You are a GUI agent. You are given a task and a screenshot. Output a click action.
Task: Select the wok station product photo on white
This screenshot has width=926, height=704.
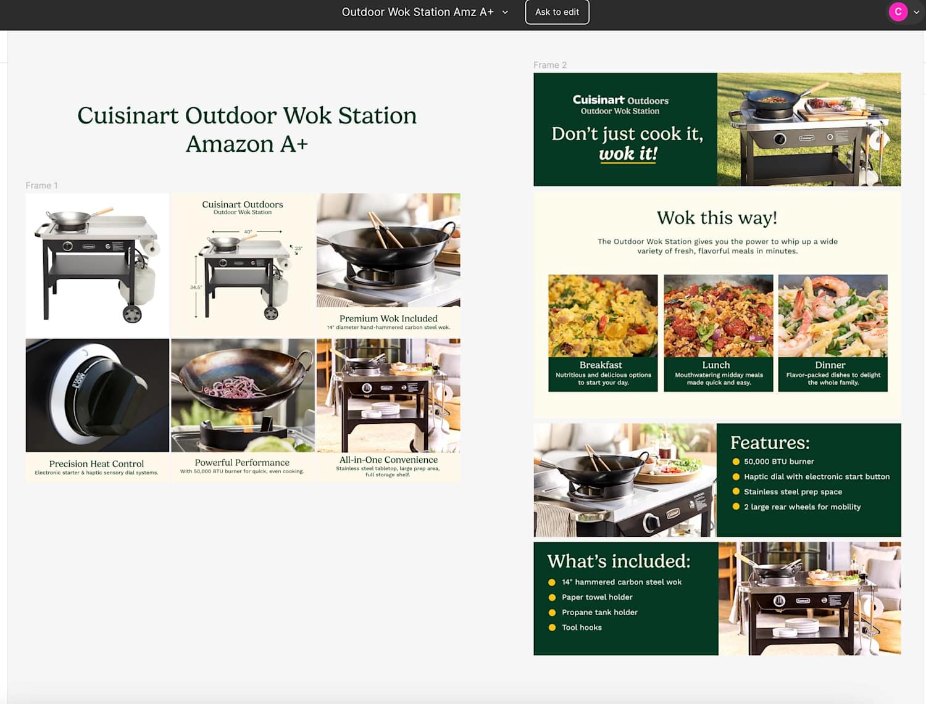98,265
